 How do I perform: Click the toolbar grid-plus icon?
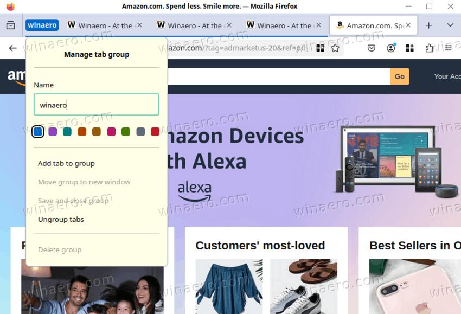pyautogui.click(x=410, y=48)
